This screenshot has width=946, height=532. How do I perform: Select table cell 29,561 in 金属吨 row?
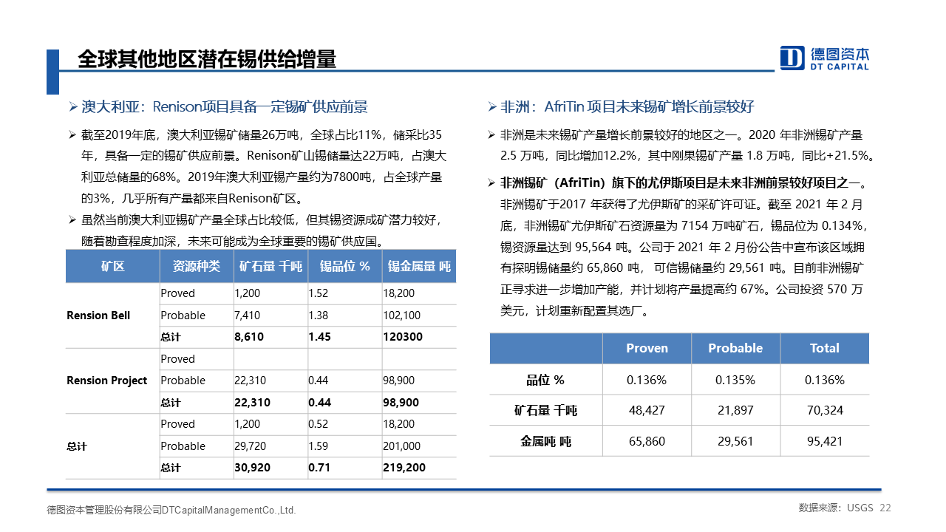tap(735, 441)
